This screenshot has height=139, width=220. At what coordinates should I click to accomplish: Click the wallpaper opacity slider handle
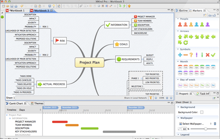(206, 129)
